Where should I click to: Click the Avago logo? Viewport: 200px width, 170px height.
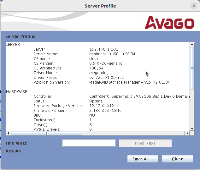pos(169,22)
